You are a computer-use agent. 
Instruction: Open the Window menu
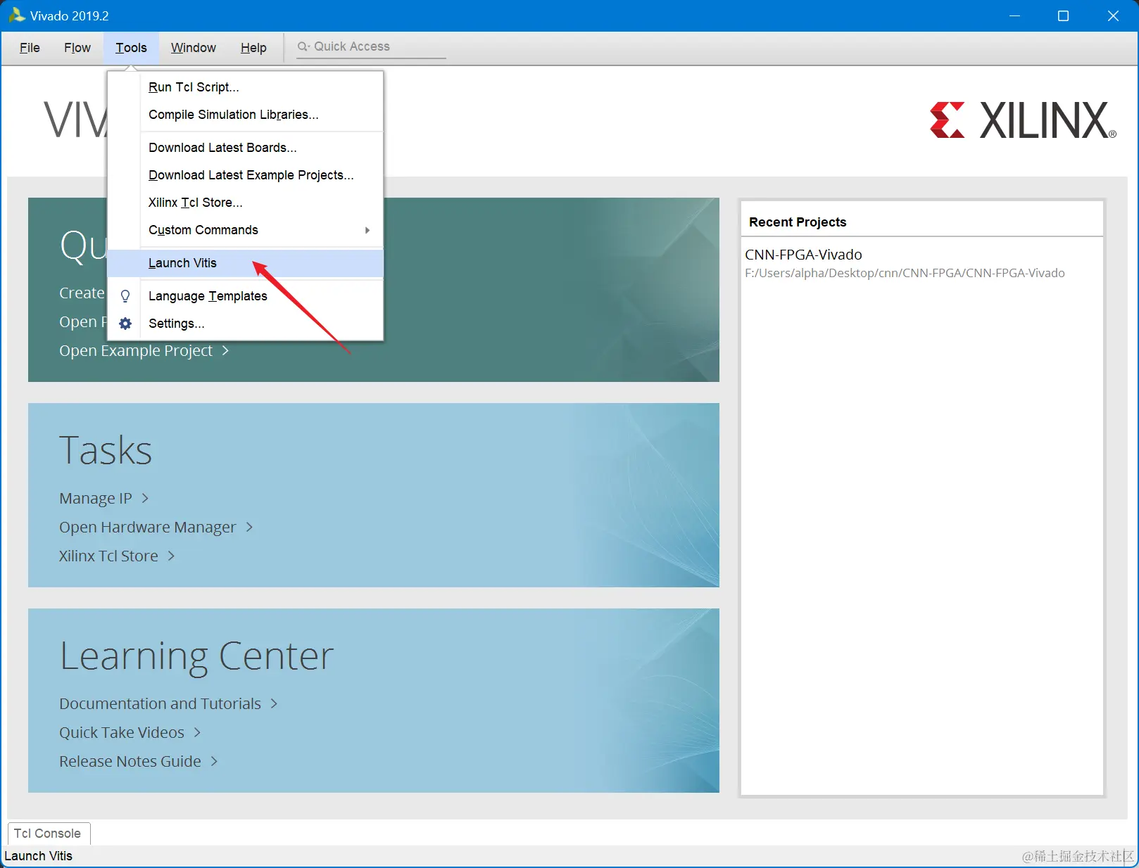click(x=194, y=48)
